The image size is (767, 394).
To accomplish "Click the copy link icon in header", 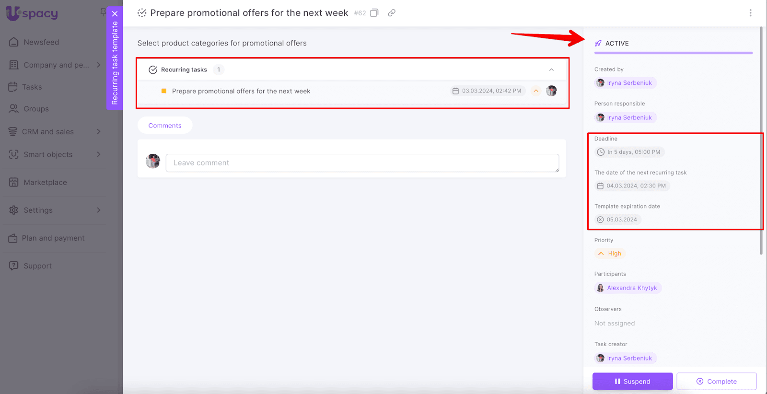I will tap(392, 13).
